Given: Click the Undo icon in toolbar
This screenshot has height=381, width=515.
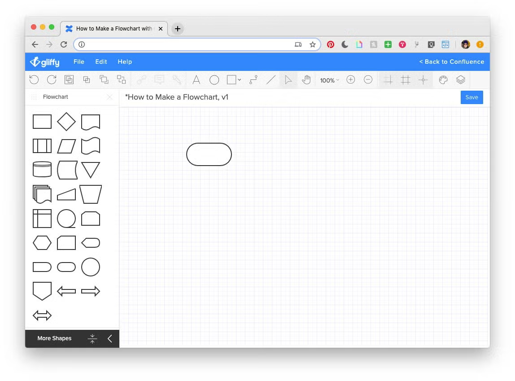Looking at the screenshot, I should click(34, 80).
